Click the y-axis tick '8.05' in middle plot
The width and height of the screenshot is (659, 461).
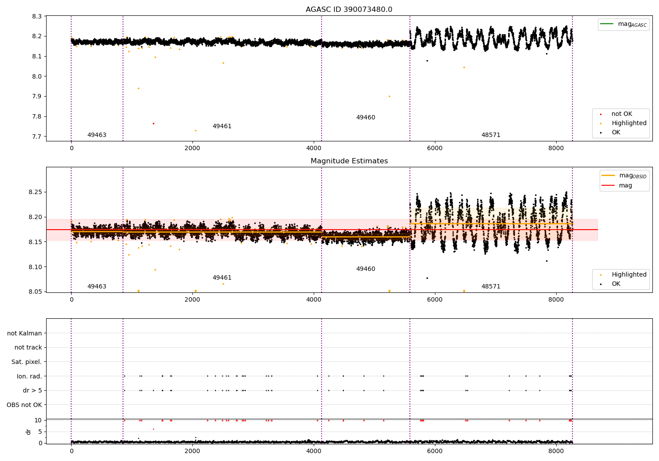35,292
